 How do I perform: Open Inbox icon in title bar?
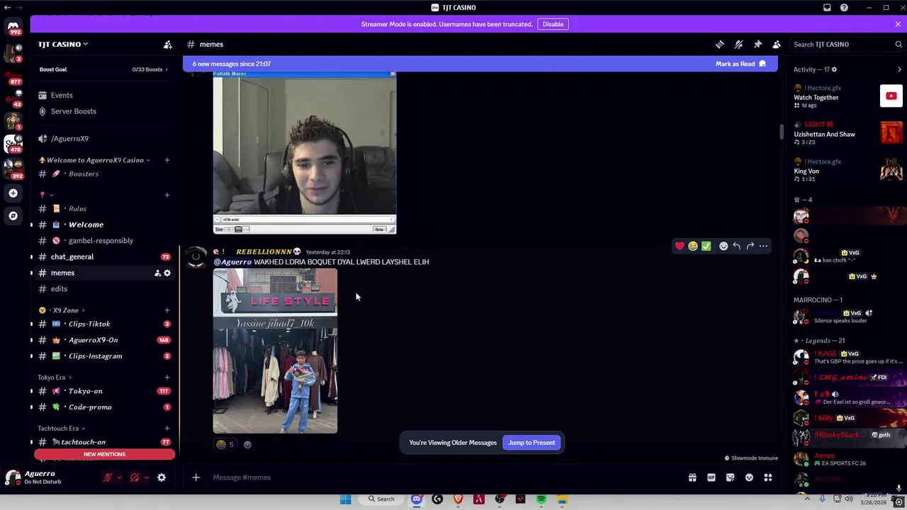click(827, 8)
